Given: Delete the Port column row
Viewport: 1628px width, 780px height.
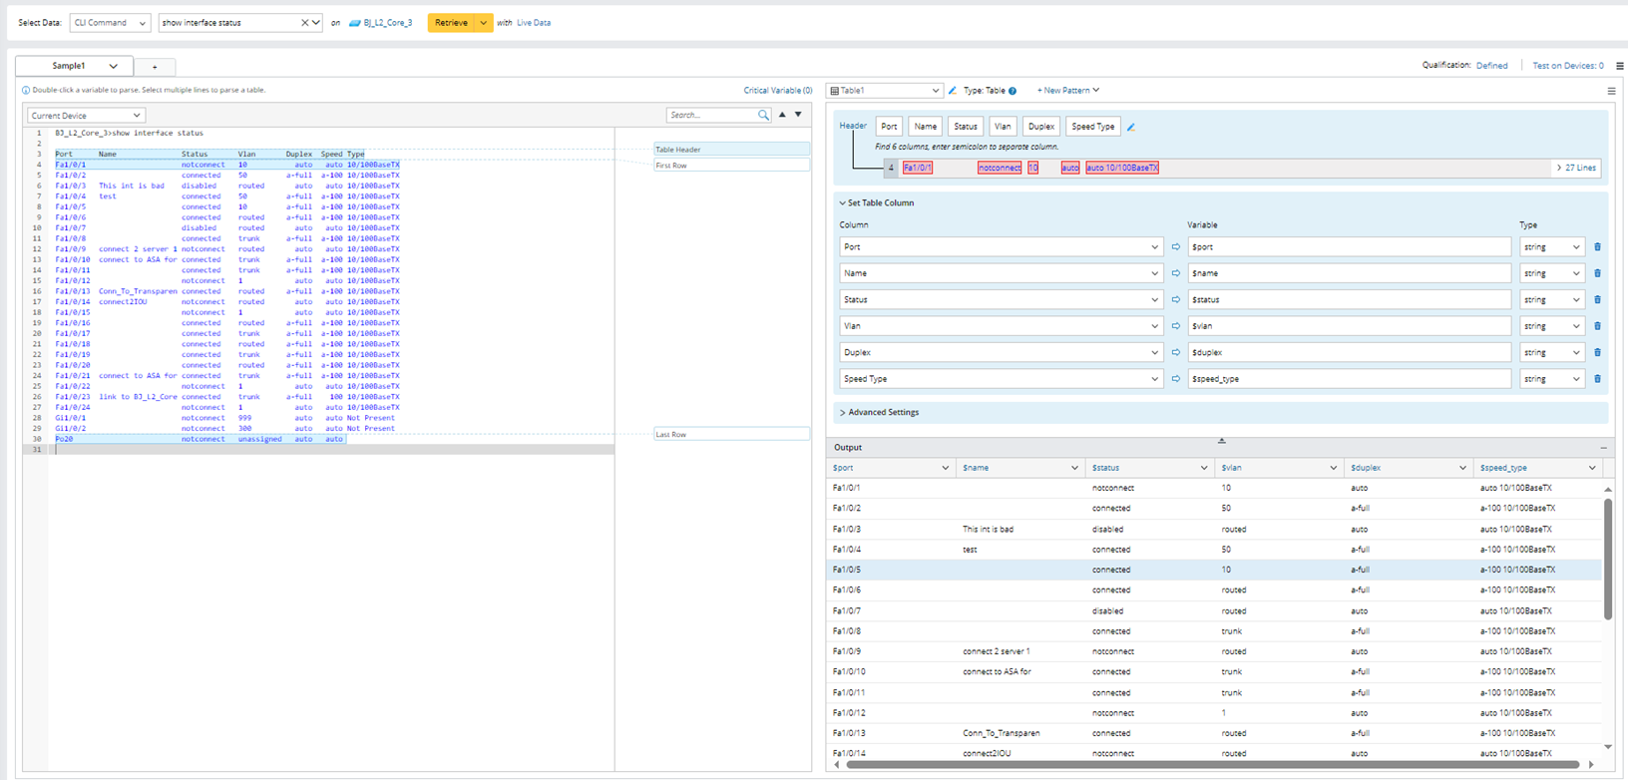Looking at the screenshot, I should (x=1597, y=247).
